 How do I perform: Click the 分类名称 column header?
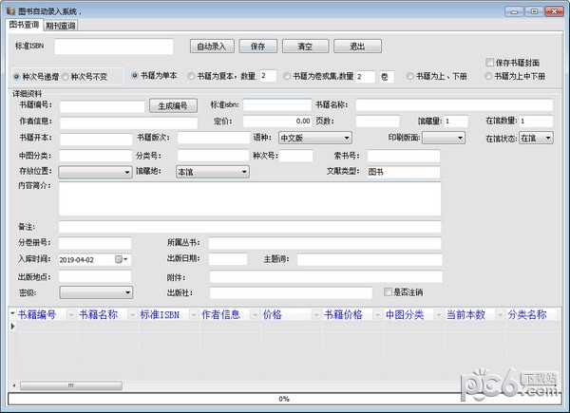click(527, 314)
